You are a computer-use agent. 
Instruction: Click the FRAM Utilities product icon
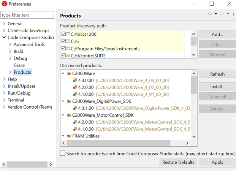[69, 136]
